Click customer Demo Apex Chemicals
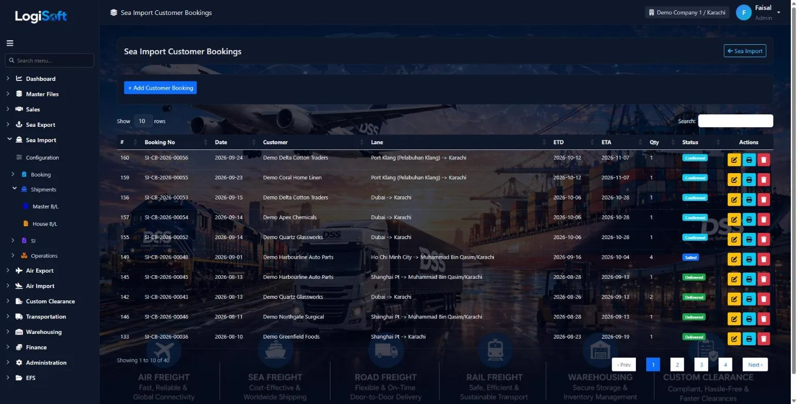Screen dimensions: 797x404 tap(290, 217)
